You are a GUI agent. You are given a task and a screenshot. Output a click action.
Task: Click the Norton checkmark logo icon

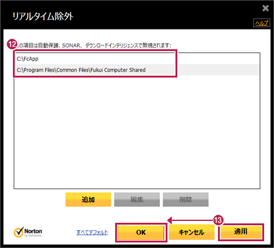18,232
